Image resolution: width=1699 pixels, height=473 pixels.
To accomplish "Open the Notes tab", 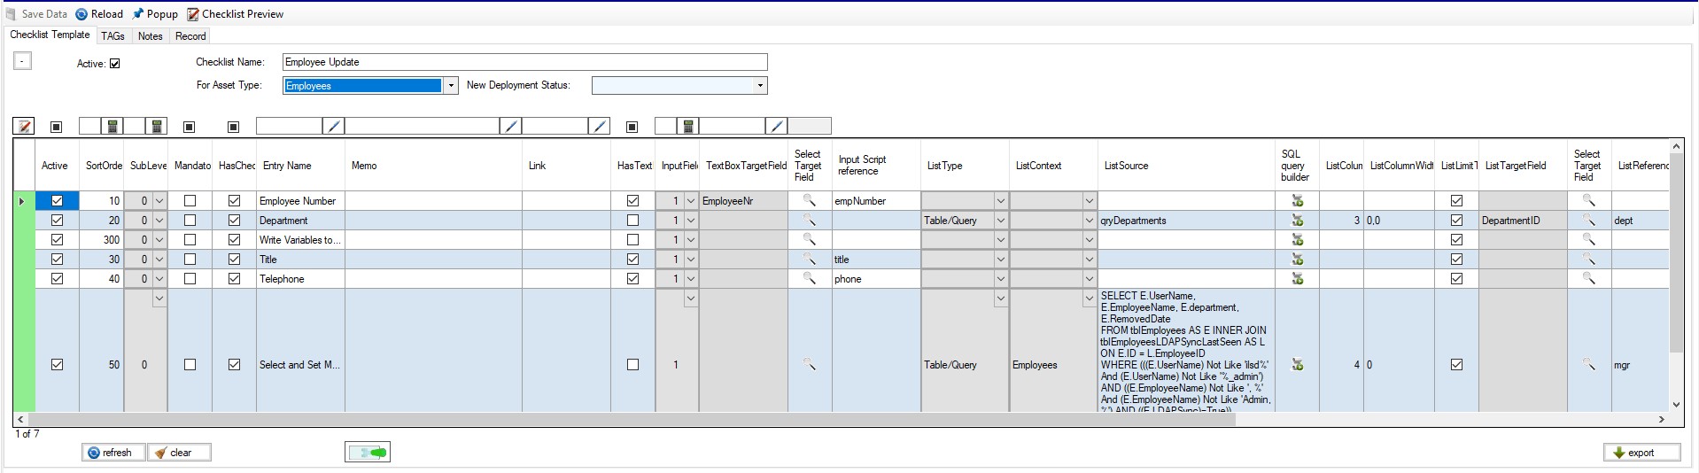I will click(150, 36).
